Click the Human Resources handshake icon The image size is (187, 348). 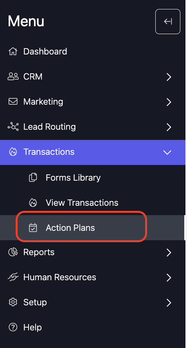pyautogui.click(x=13, y=277)
